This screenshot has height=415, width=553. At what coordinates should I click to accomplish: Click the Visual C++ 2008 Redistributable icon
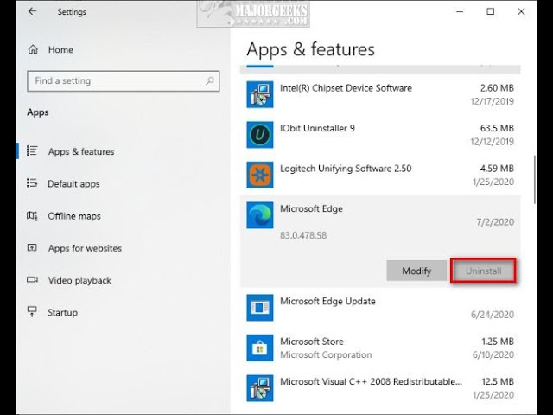(x=260, y=388)
